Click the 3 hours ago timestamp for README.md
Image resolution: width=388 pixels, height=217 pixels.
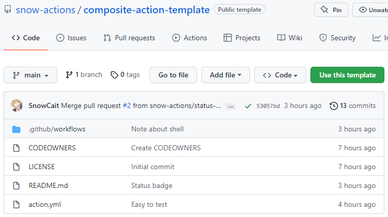click(357, 185)
